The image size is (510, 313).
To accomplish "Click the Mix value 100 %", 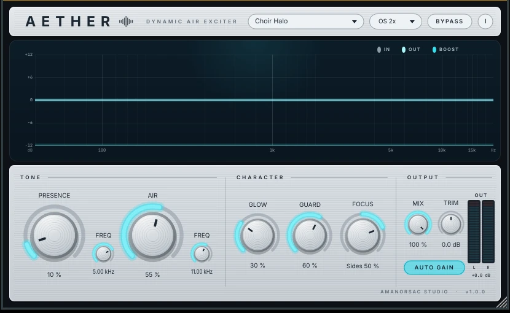I will coord(418,244).
